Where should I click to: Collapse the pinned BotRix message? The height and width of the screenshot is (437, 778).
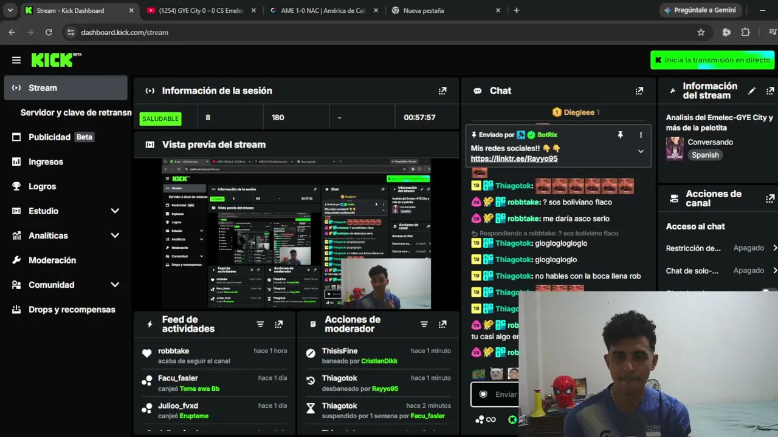(641, 152)
